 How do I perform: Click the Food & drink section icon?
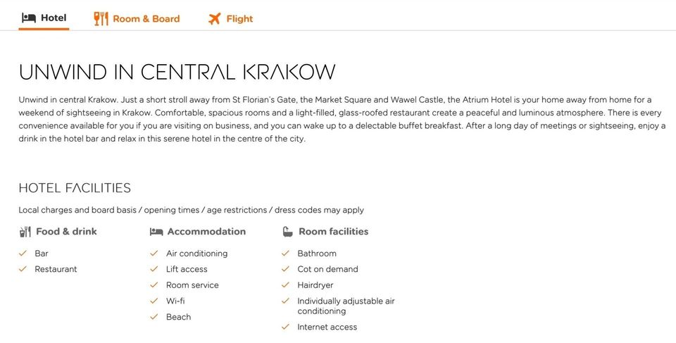coord(25,232)
